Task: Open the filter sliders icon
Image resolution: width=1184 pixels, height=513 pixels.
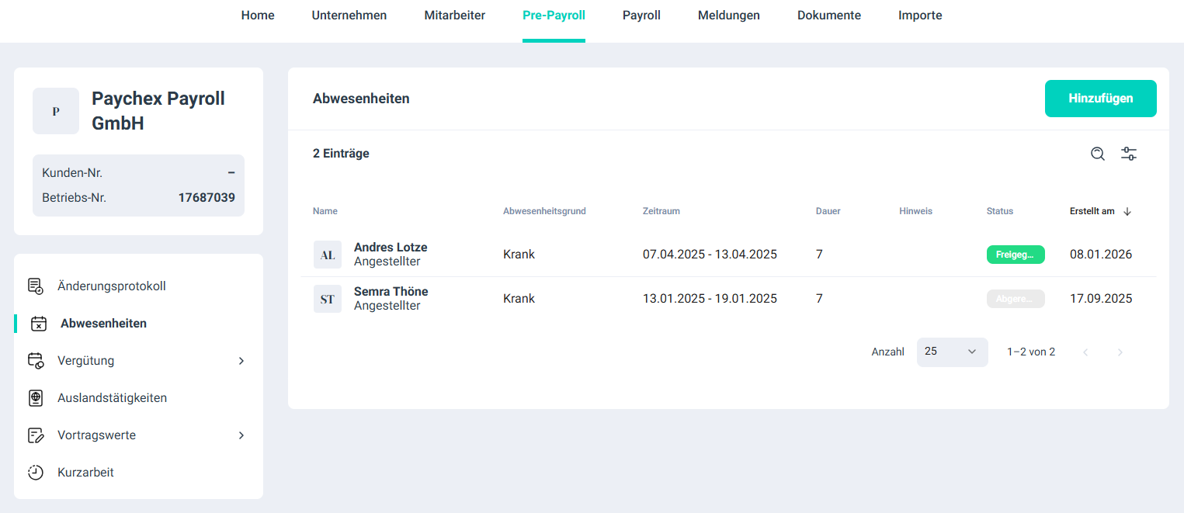Action: pos(1129,154)
